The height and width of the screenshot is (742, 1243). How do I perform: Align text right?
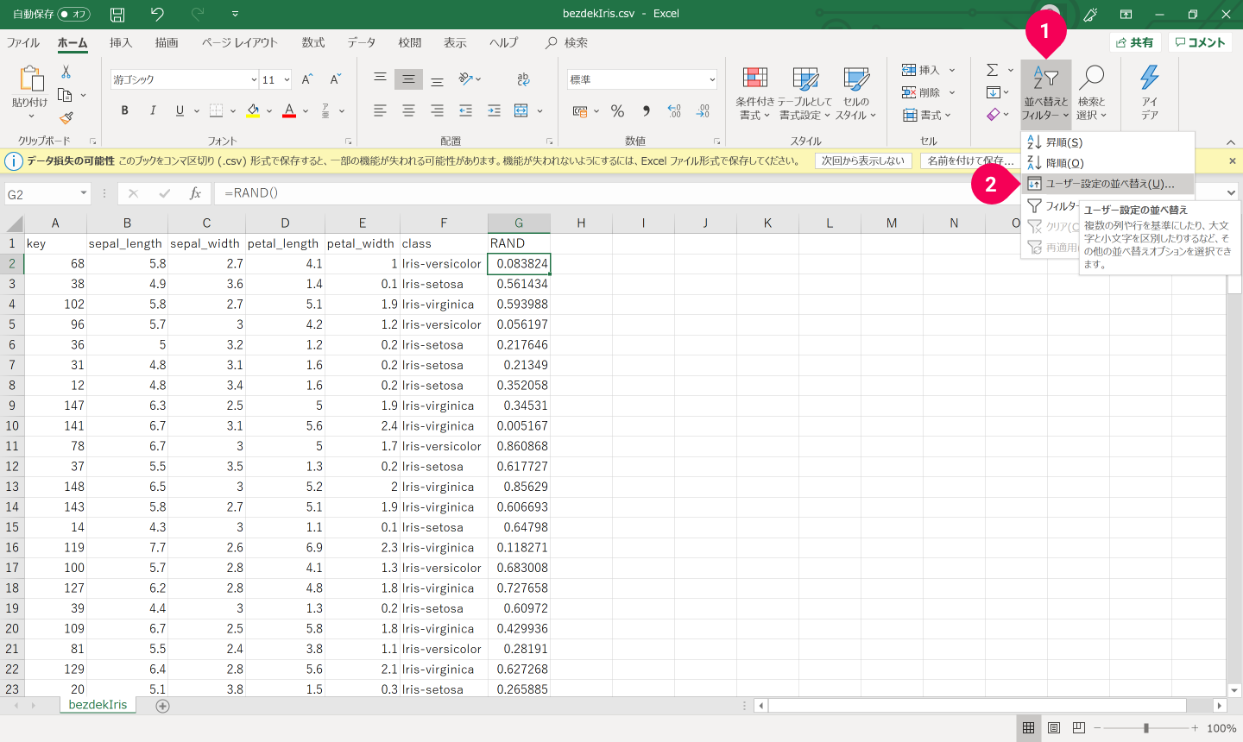point(437,110)
